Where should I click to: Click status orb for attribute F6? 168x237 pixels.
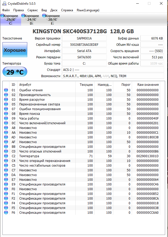pyautogui.click(x=6, y=213)
